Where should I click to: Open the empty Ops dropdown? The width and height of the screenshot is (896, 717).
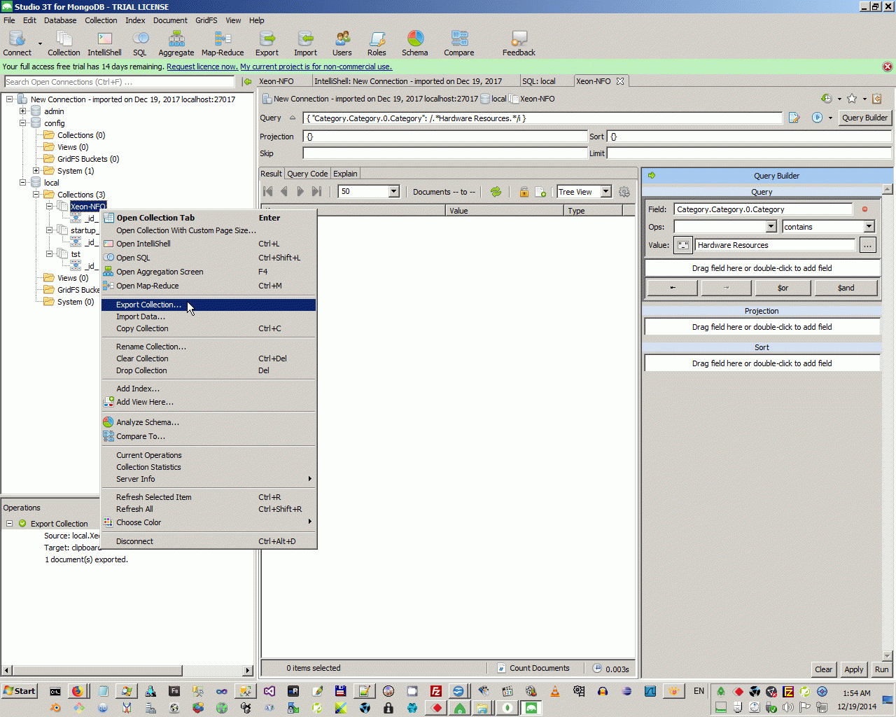(x=771, y=227)
